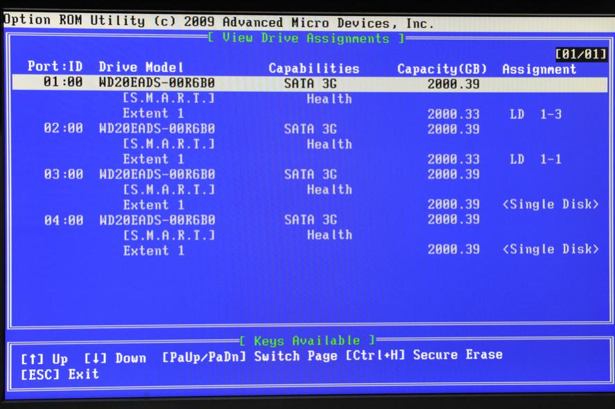Click the LD 1-1 assignment value
The image size is (615, 409).
click(x=536, y=159)
